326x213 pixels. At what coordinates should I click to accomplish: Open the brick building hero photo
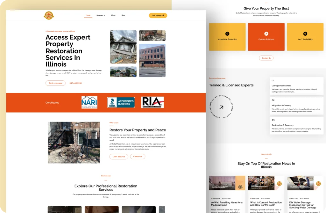[152, 60]
